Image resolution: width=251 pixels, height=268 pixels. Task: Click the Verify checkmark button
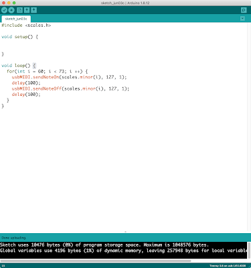[4, 10]
